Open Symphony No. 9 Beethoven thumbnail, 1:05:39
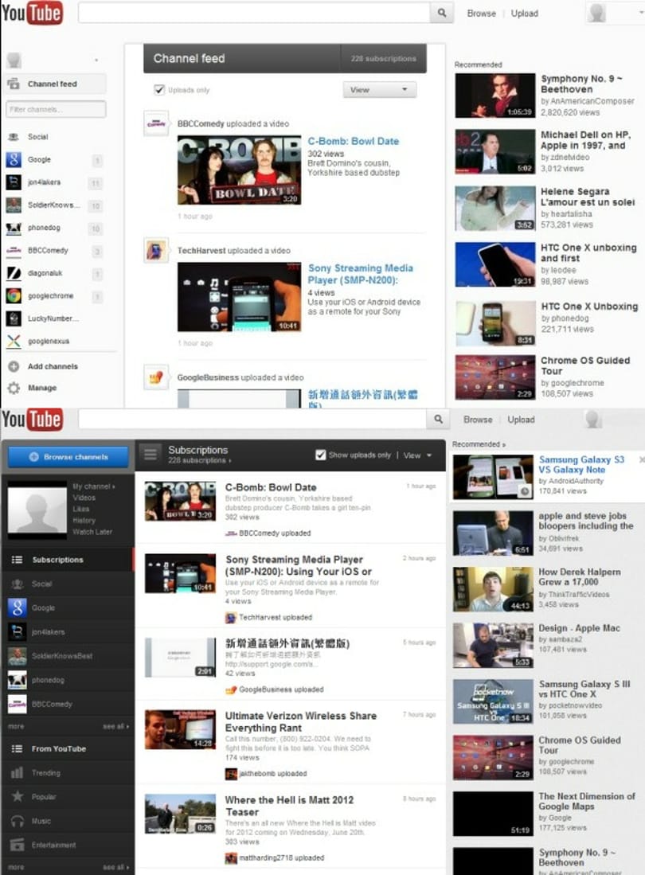This screenshot has height=875, width=645. pyautogui.click(x=495, y=96)
